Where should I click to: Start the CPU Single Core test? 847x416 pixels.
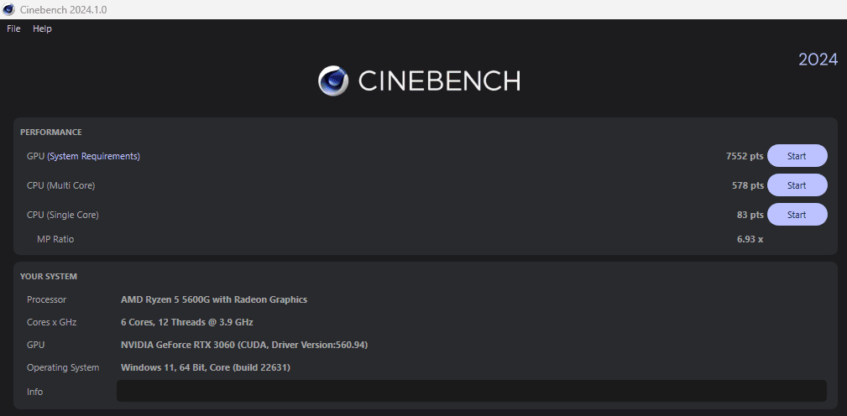click(797, 214)
